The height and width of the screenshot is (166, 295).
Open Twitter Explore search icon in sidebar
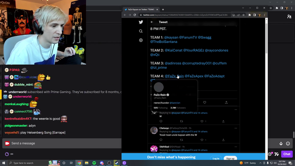pyautogui.click(x=141, y=31)
